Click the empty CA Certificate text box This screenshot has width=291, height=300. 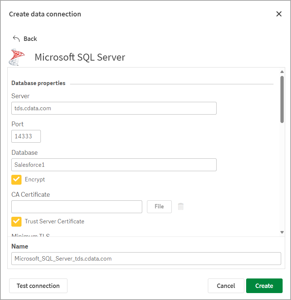(x=77, y=207)
